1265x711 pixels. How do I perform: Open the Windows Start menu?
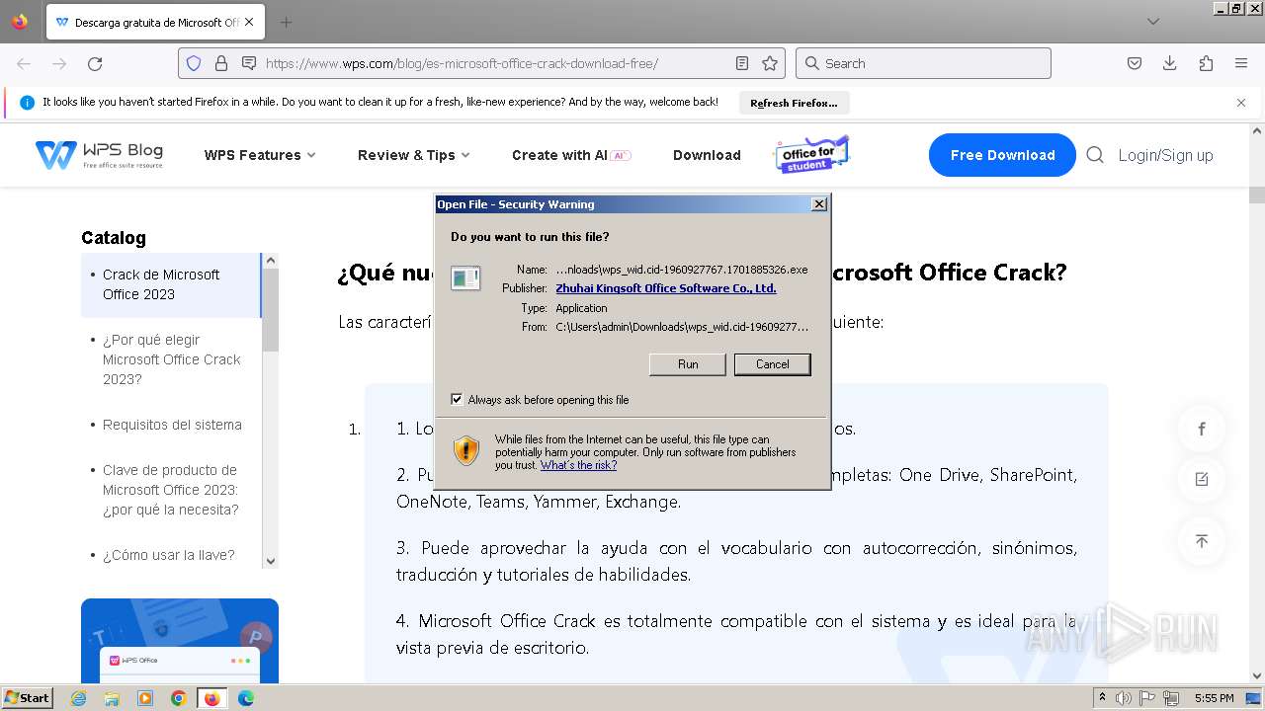[x=28, y=697]
